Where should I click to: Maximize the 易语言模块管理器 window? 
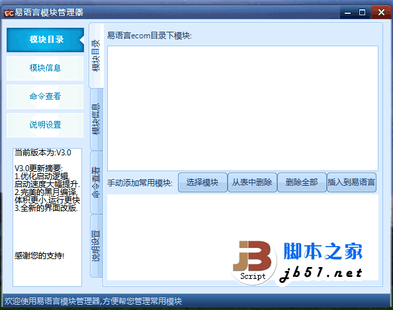point(362,13)
